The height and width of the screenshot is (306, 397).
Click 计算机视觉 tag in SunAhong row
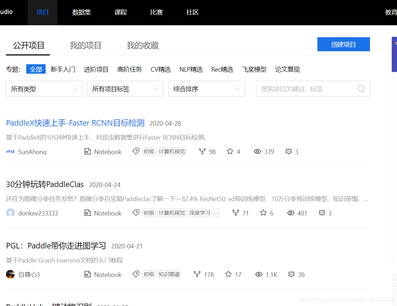click(x=172, y=152)
